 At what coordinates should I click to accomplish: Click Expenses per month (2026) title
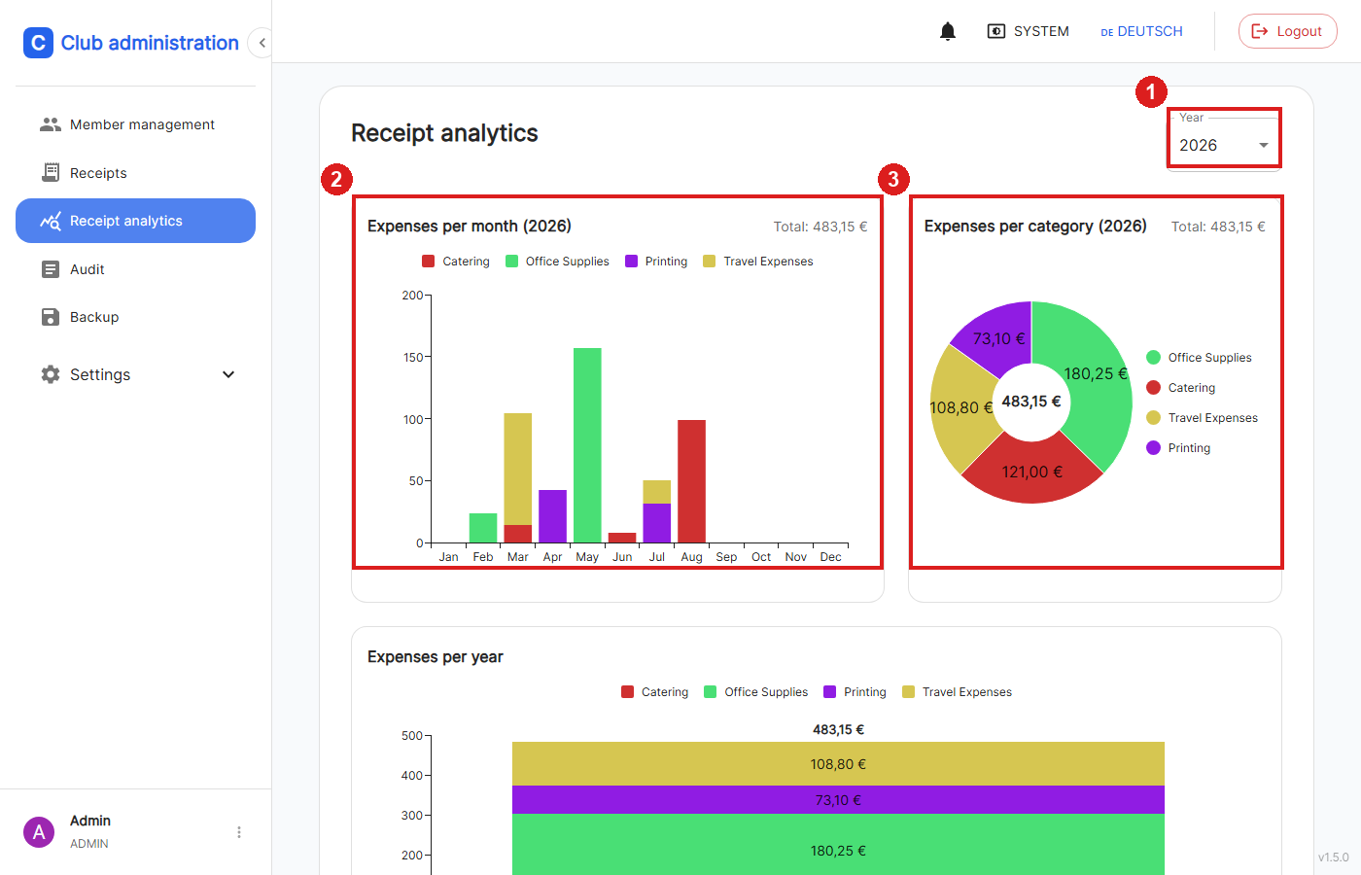pyautogui.click(x=470, y=227)
